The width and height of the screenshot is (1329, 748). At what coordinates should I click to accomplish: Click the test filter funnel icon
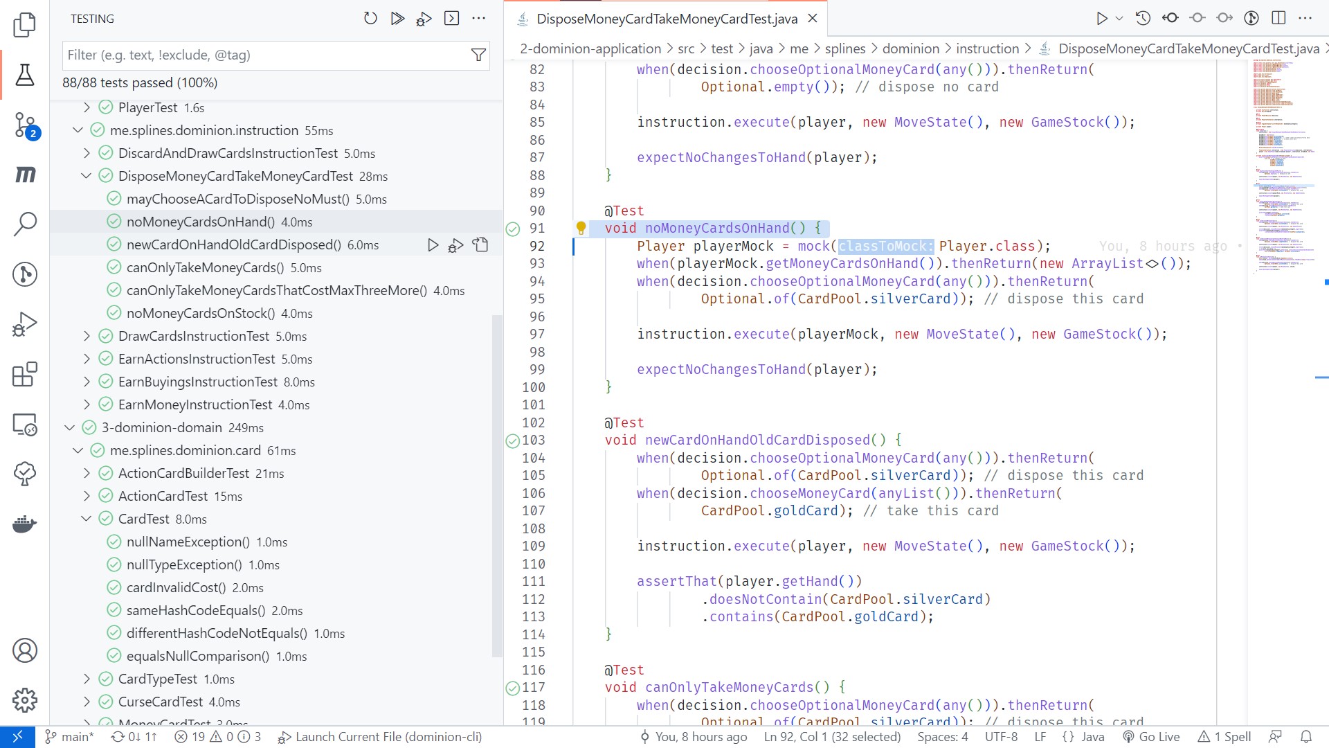coord(478,55)
